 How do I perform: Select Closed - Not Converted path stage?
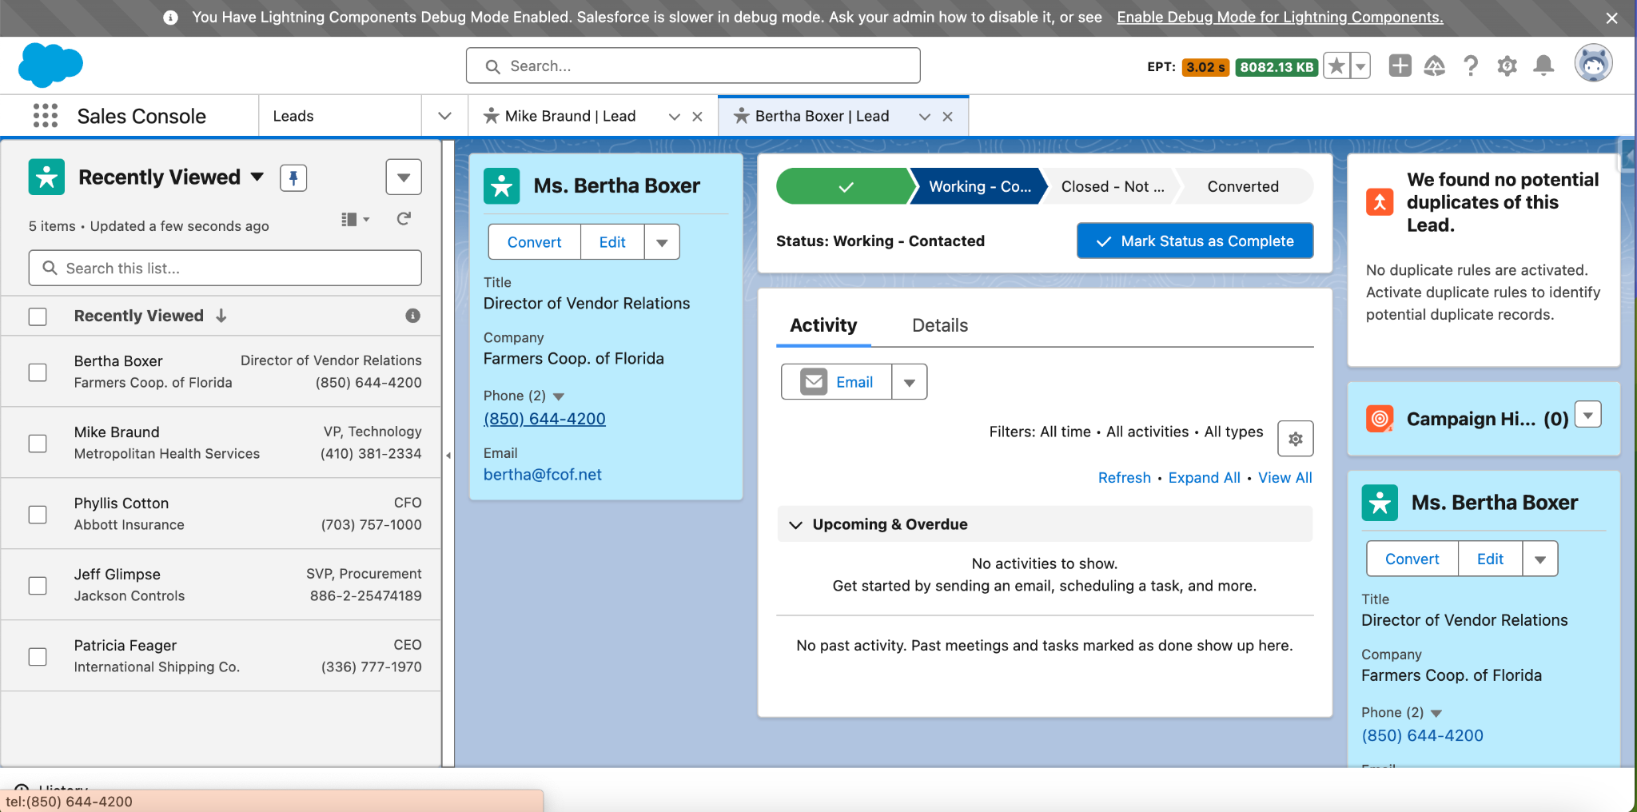[x=1112, y=186]
